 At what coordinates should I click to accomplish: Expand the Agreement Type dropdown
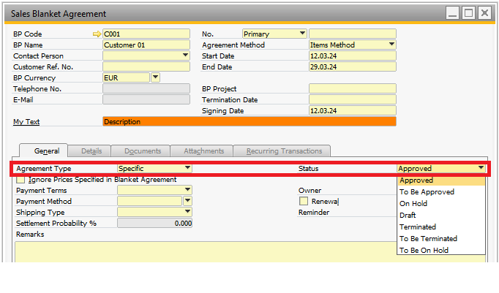pos(187,168)
